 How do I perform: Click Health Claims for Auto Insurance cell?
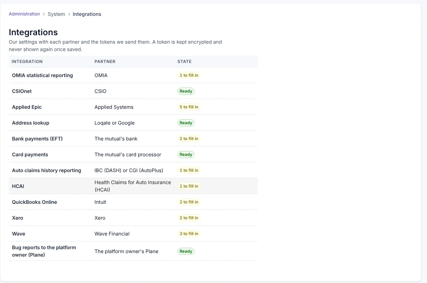133,186
